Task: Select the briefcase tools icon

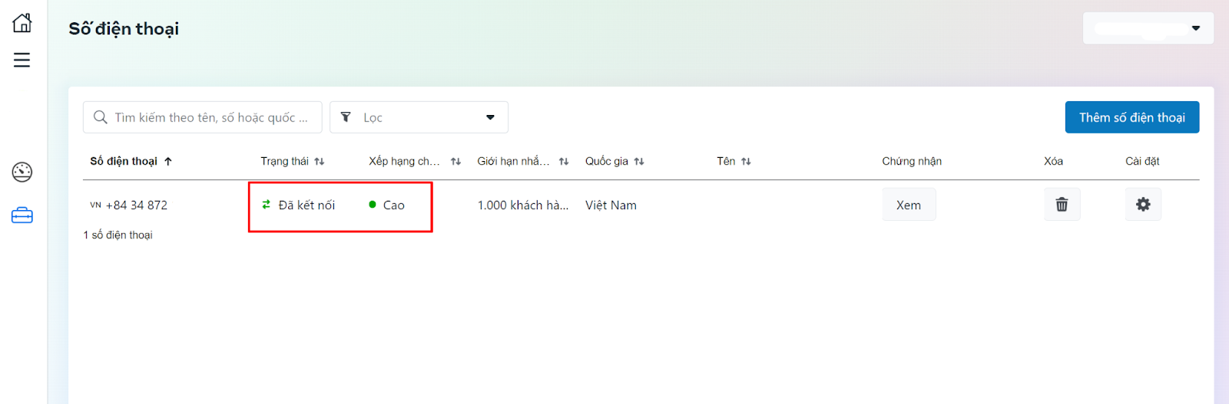Action: pos(22,215)
